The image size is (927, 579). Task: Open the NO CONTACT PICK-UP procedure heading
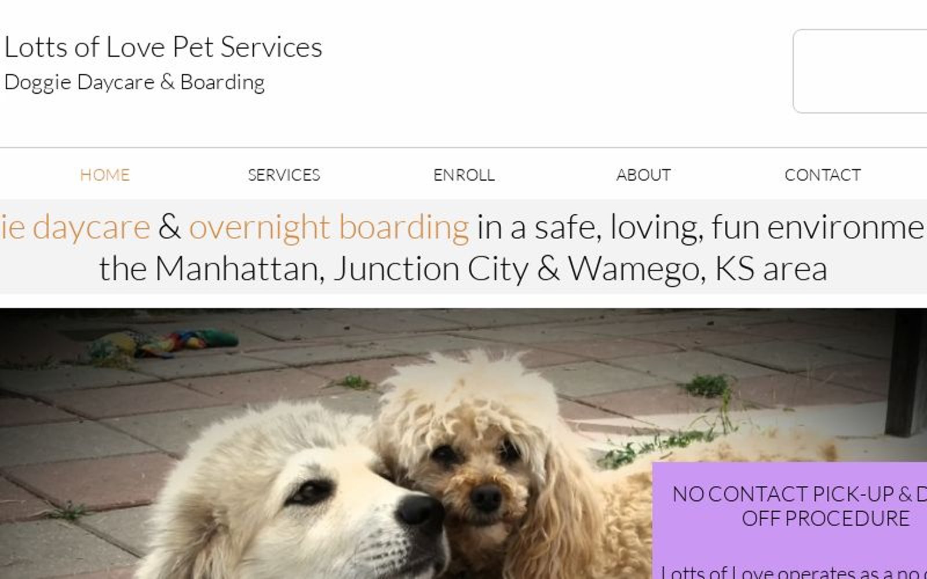tap(800, 506)
